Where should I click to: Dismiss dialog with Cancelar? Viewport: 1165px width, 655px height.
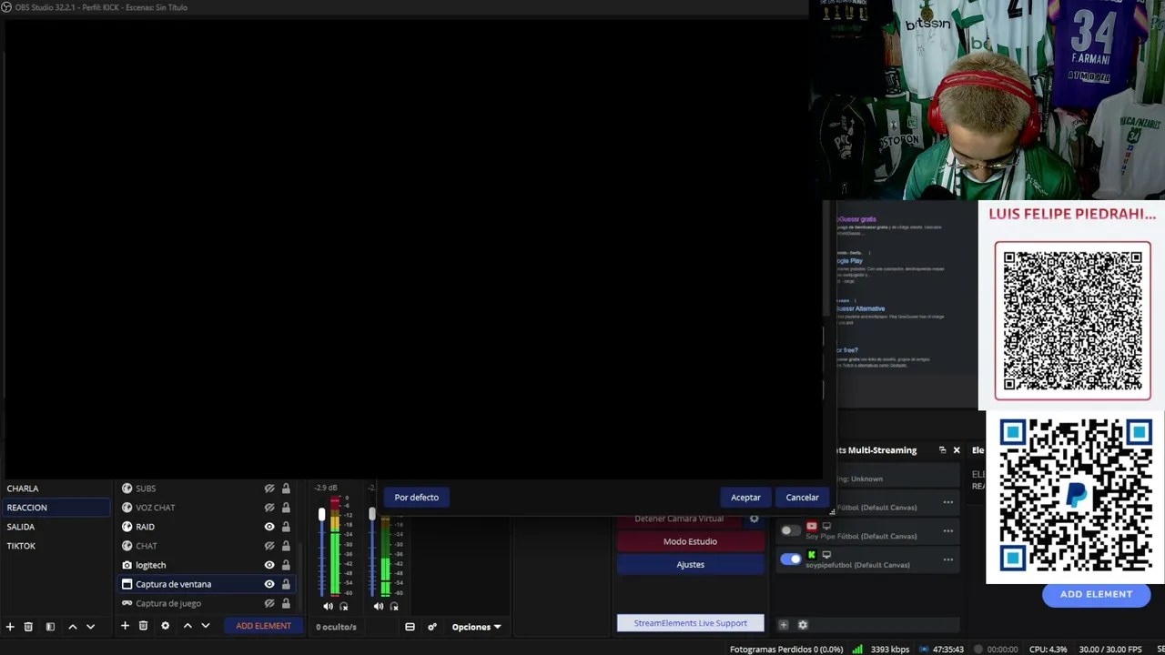(x=802, y=498)
